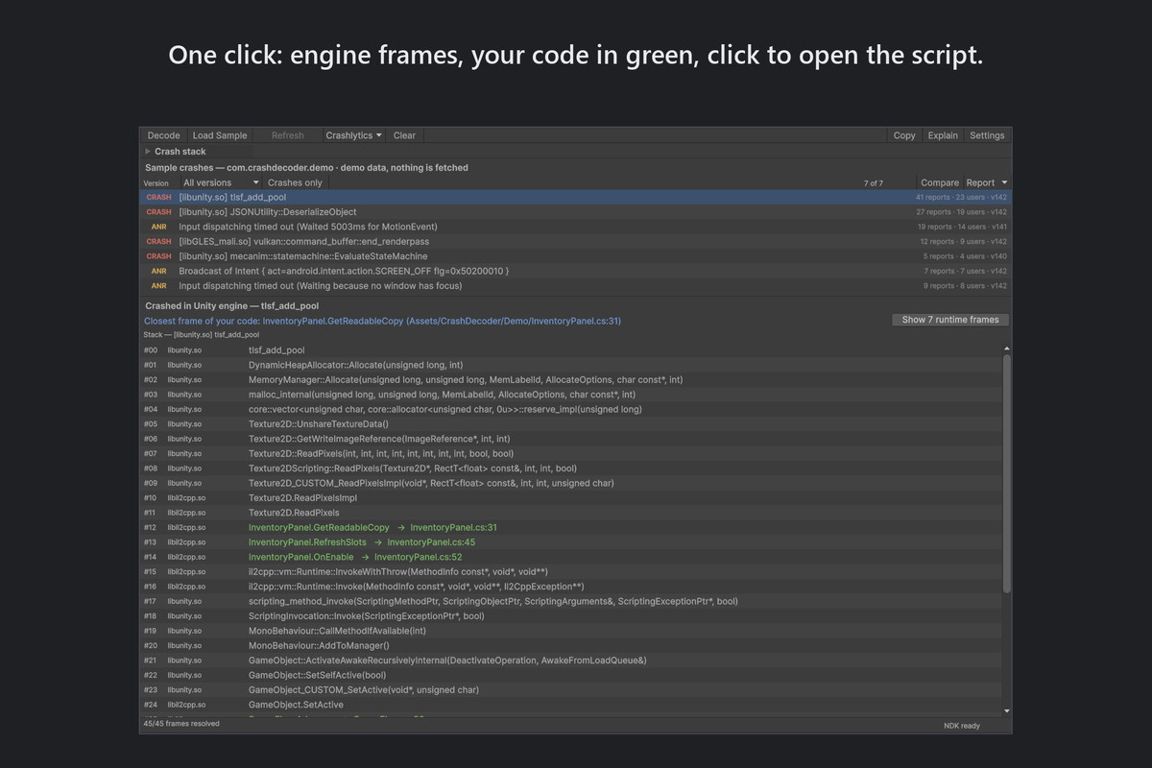
Task: Select frame #08 Texture2DScripting::ReadPixels
Action: pyautogui.click(x=571, y=468)
